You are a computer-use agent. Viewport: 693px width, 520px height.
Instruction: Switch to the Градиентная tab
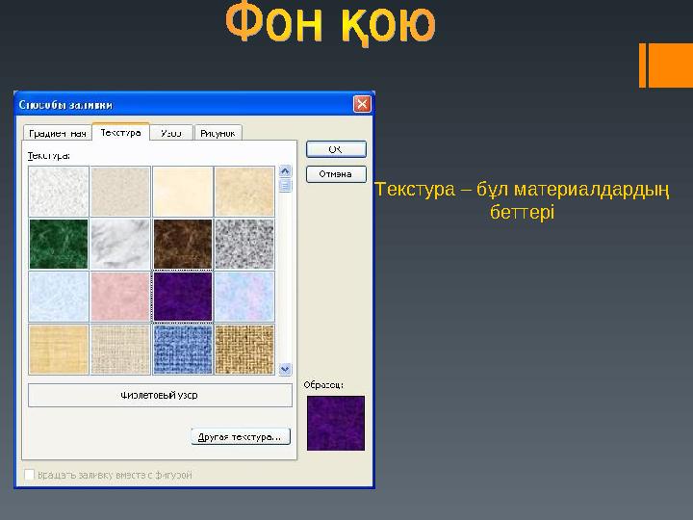point(57,133)
